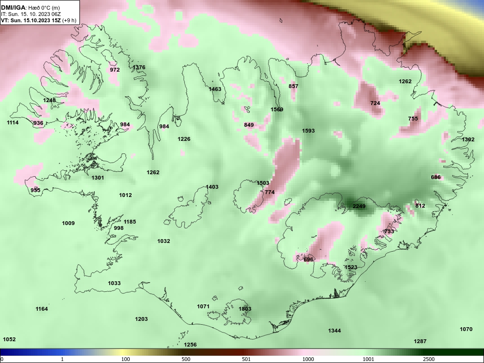
Task: Click the 1256 value at bottom
Action: tap(190, 345)
